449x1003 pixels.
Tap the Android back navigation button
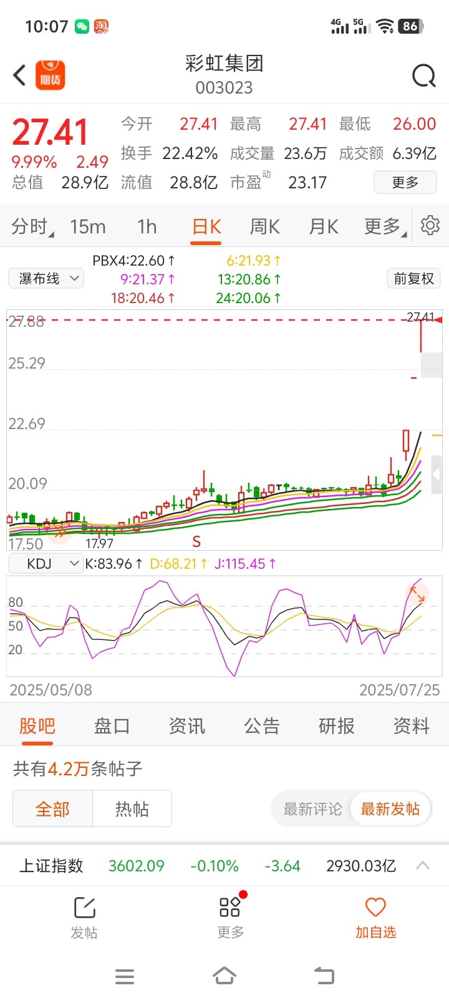pyautogui.click(x=324, y=976)
